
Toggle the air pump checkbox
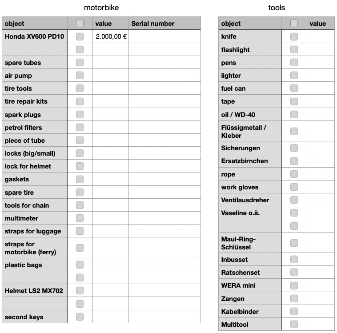(80, 76)
